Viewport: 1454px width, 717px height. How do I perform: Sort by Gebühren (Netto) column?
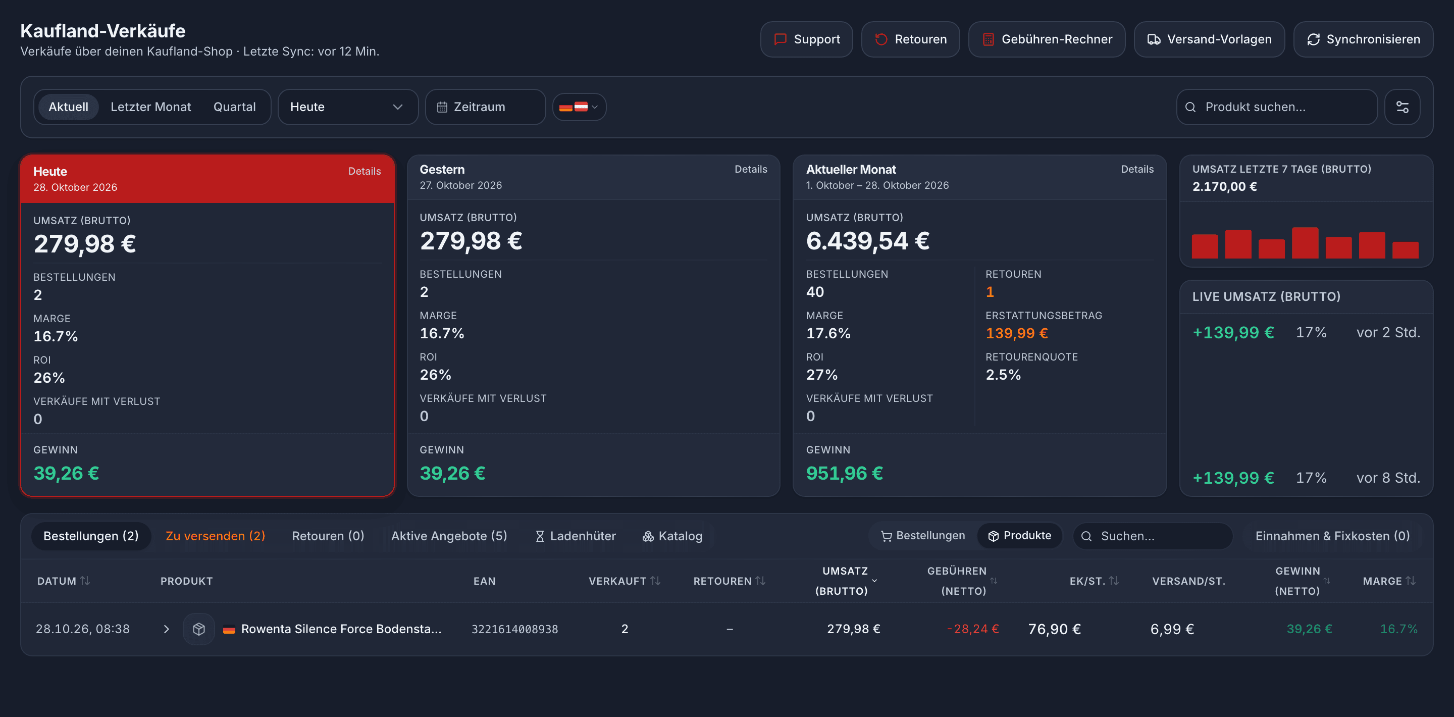coord(962,581)
